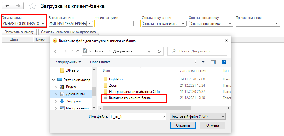Sort files by Дата изменения column

(x=199, y=71)
